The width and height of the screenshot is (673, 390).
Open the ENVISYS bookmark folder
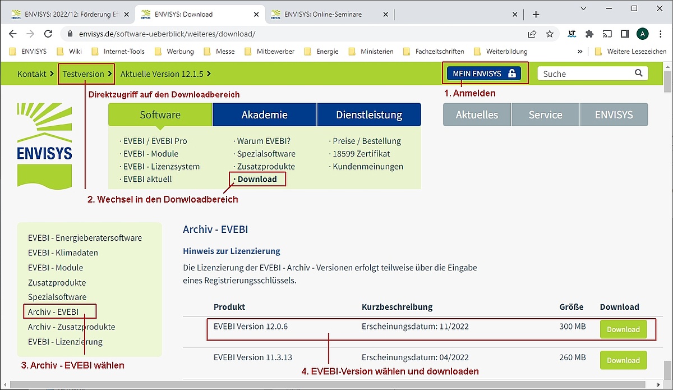(29, 51)
